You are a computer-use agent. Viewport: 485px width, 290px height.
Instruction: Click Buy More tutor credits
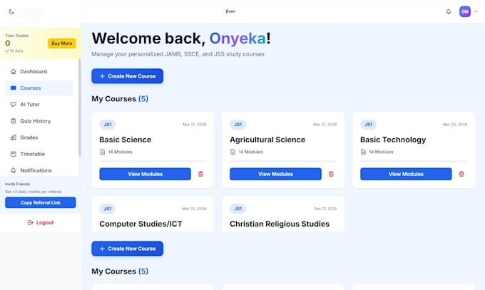point(62,43)
